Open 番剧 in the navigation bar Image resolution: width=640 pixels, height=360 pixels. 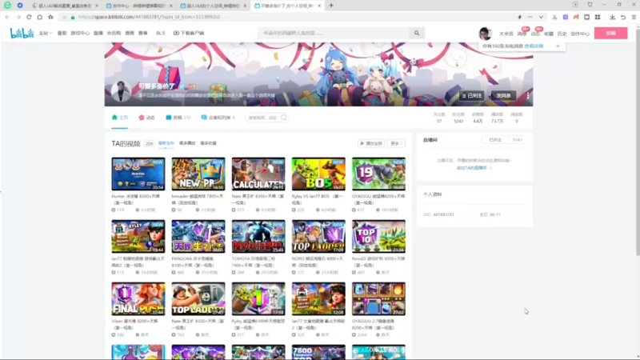coord(62,33)
